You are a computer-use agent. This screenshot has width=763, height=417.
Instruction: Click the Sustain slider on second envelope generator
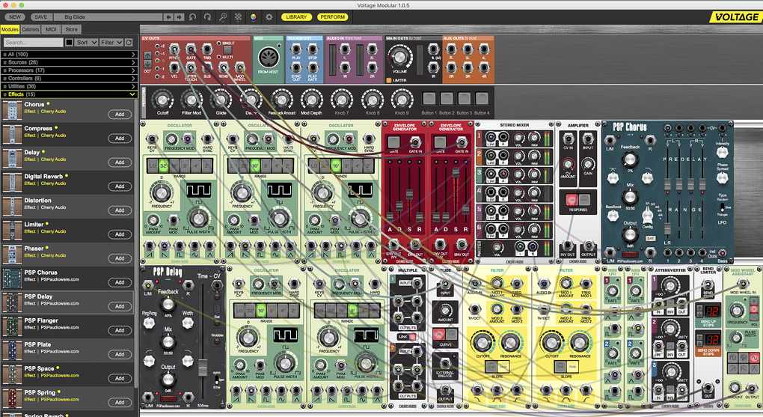tap(456, 172)
